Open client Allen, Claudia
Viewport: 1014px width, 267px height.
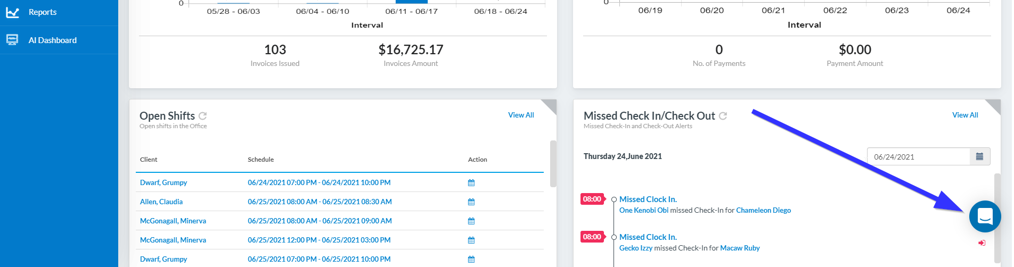tap(161, 202)
